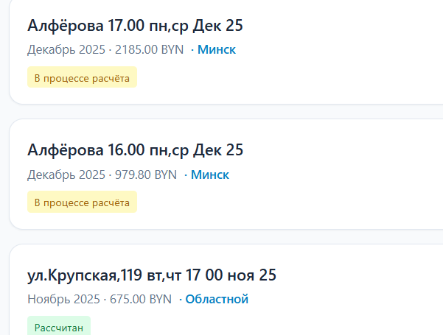Click Декабрь 2025 in the Алфёрова 17.00 card
The height and width of the screenshot is (335, 443).
(x=66, y=50)
